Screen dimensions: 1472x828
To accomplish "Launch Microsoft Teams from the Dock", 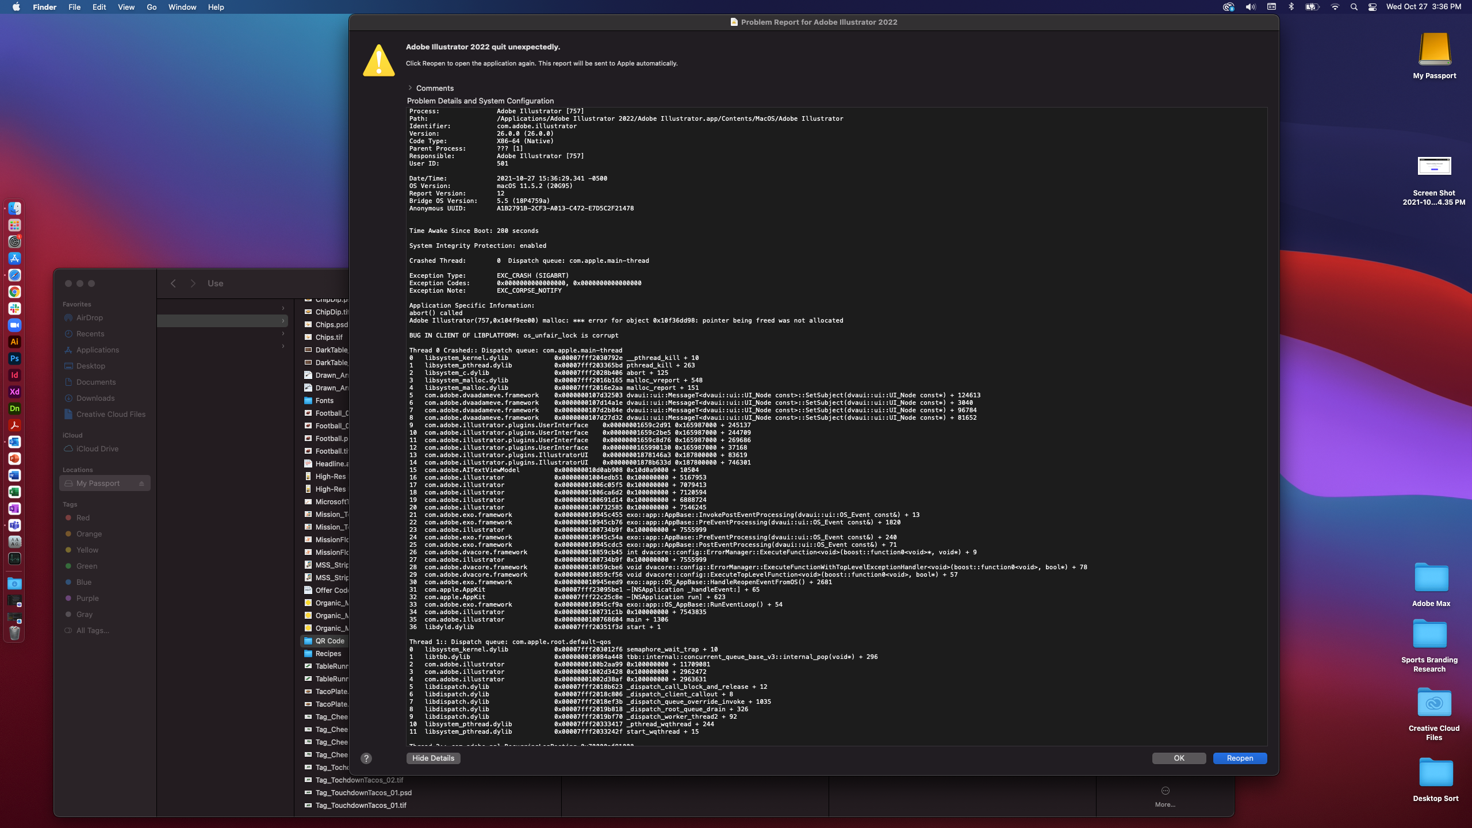I will pyautogui.click(x=15, y=525).
